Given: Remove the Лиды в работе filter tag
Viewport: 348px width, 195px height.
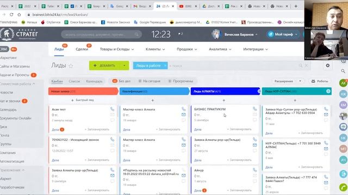Looking at the screenshot, I should (x=165, y=66).
